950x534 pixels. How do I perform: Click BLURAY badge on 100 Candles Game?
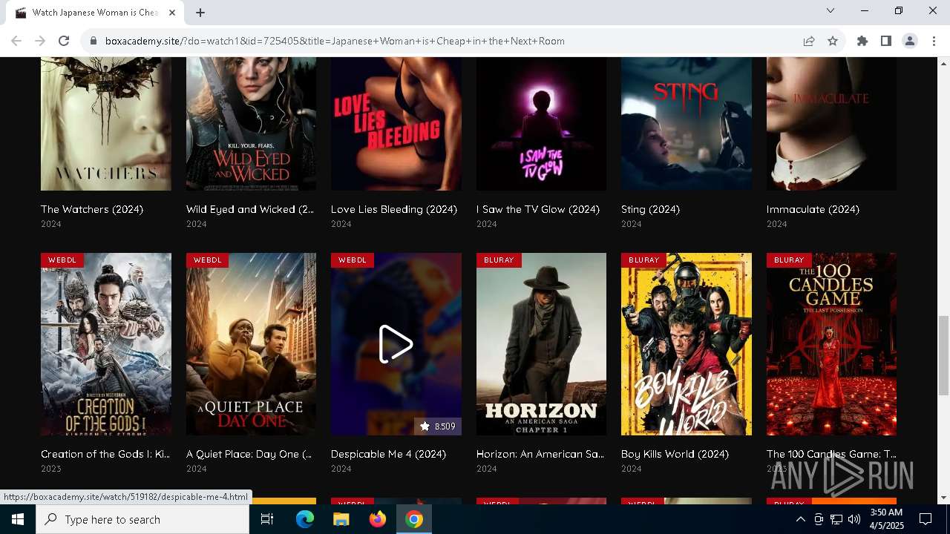(x=789, y=260)
